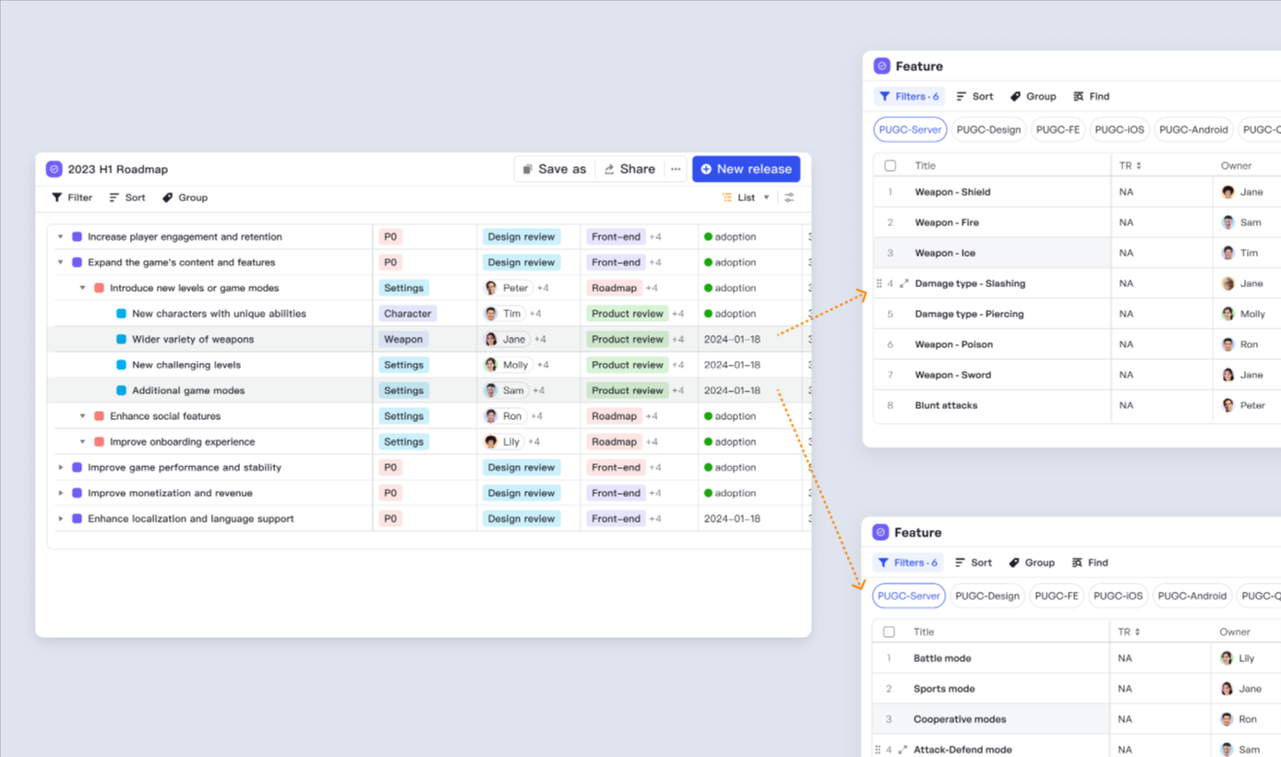Toggle select-all checkbox in lower Feature table header
The image size is (1281, 757).
tap(889, 632)
